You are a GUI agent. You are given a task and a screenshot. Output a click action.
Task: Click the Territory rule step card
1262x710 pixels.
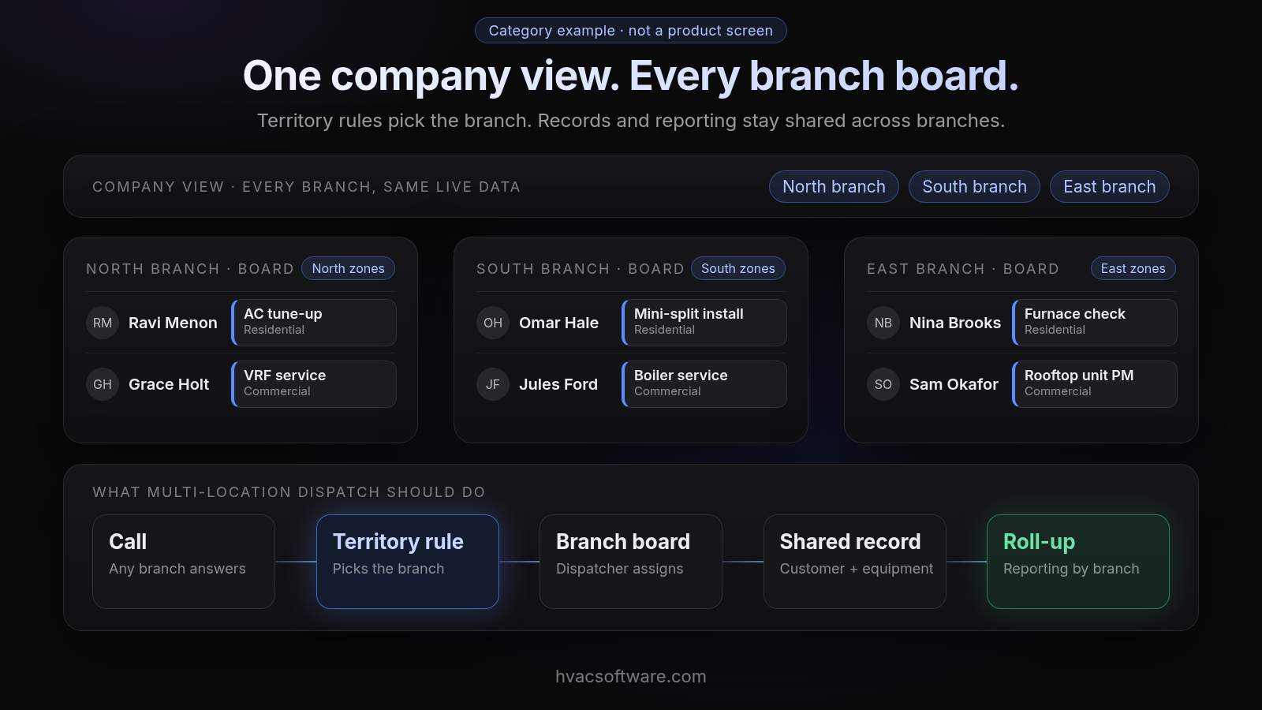click(408, 562)
